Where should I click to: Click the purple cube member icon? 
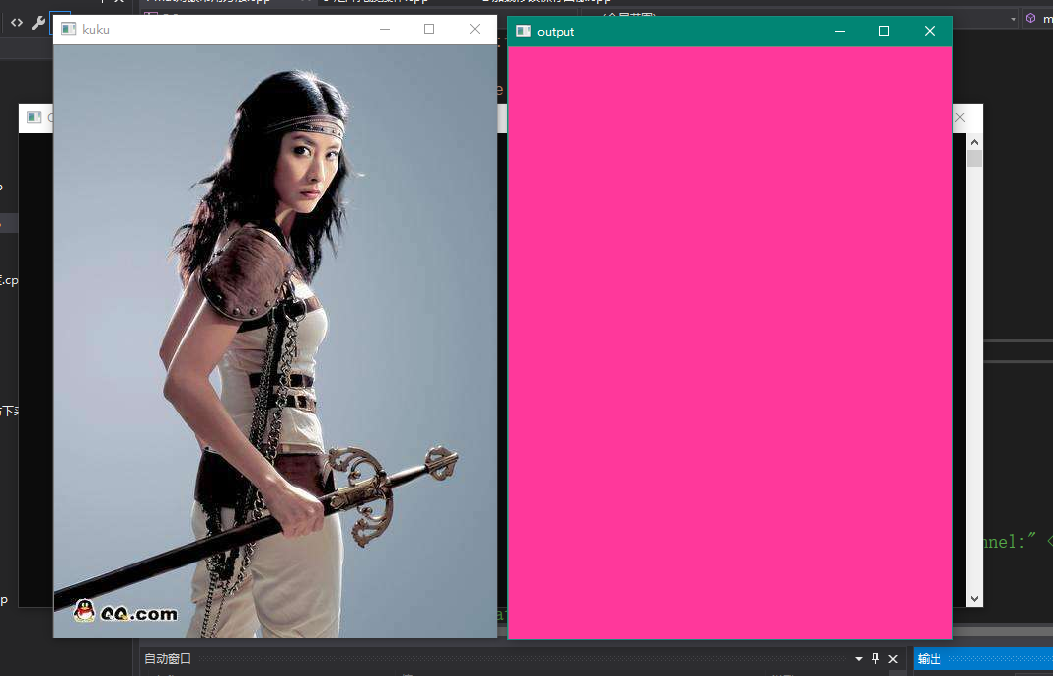click(x=1031, y=18)
